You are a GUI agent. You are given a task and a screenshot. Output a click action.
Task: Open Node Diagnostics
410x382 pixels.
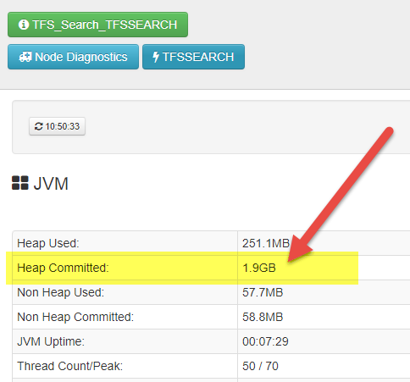click(73, 57)
